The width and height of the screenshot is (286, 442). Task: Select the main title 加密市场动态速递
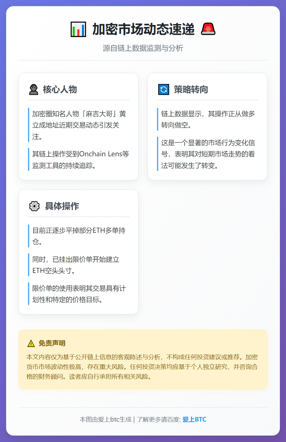(x=143, y=29)
